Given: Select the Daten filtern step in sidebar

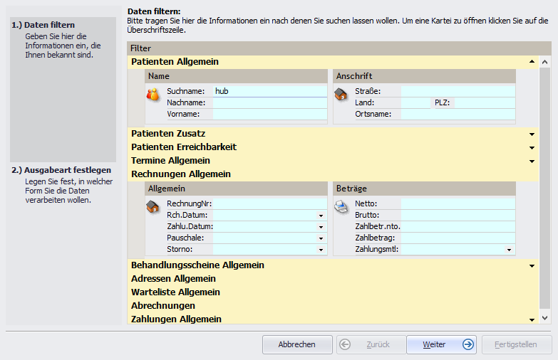Looking at the screenshot, I should coord(49,25).
